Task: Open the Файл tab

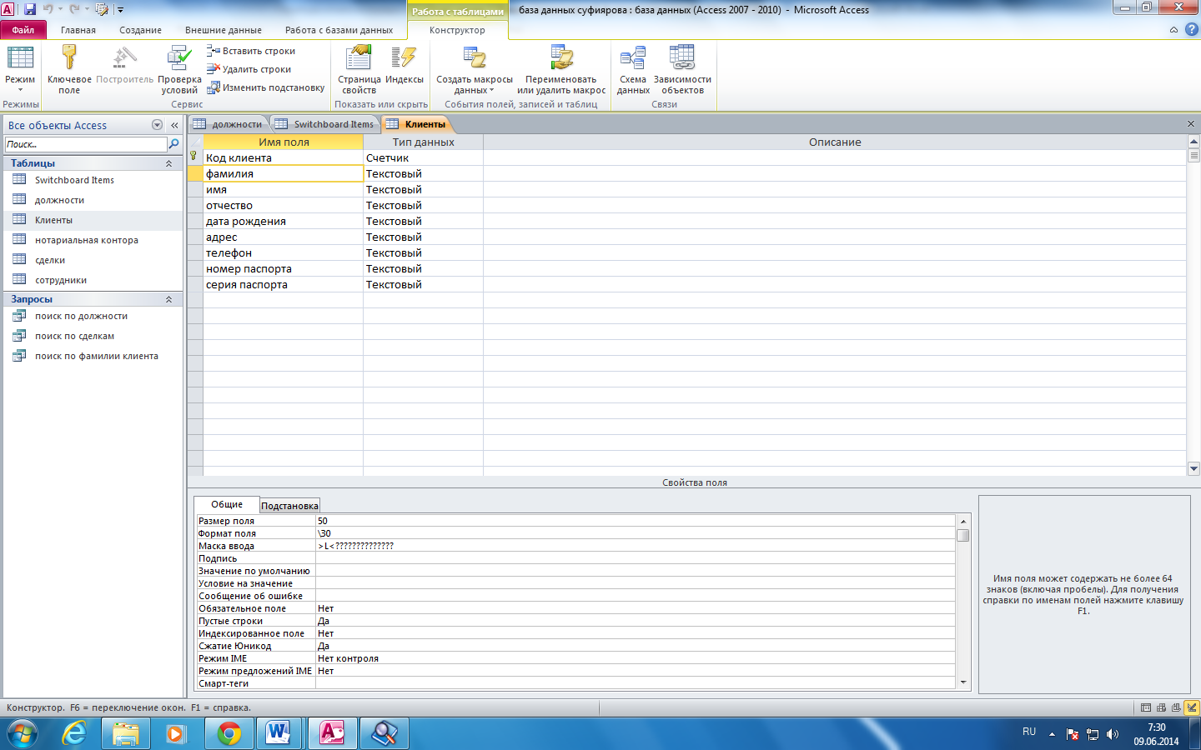Action: tap(23, 30)
